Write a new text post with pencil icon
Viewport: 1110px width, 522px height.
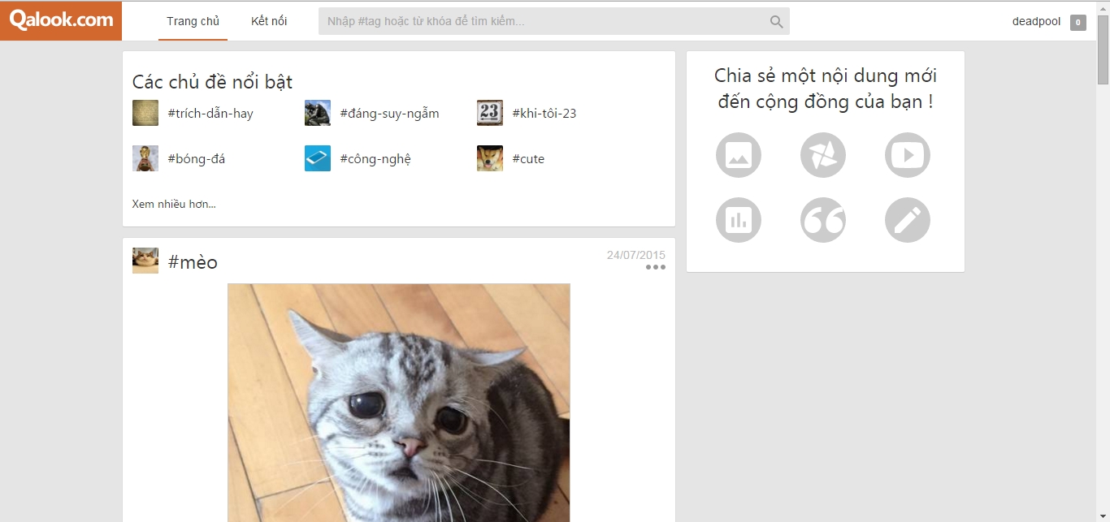click(908, 220)
